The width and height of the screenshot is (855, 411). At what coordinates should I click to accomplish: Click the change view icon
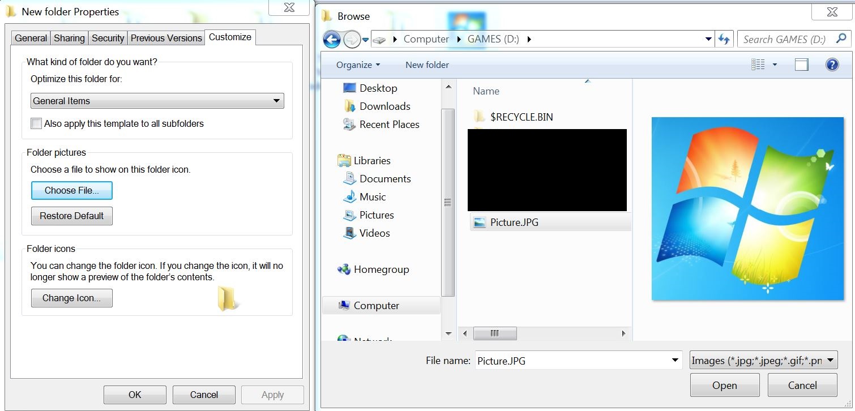(758, 65)
